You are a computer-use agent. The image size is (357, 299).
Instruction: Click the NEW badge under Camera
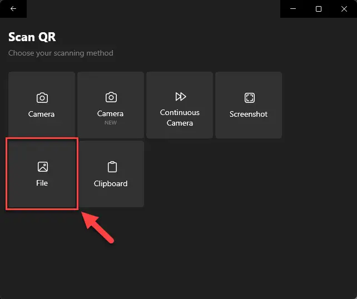tap(111, 123)
